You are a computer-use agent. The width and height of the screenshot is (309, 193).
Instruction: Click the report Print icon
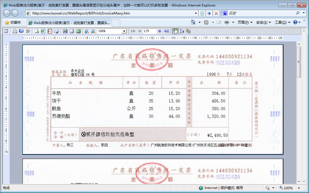coord(15,31)
